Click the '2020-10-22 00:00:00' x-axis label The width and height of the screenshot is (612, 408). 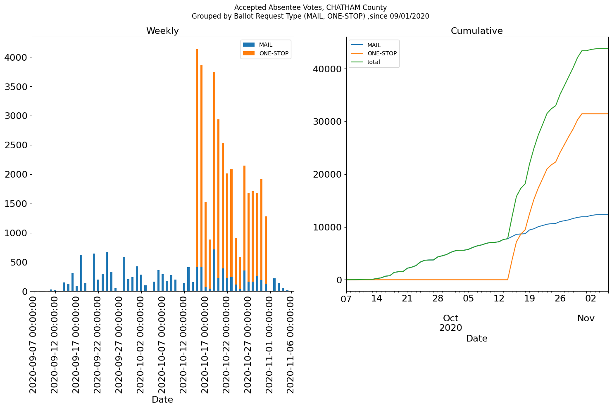coord(226,344)
